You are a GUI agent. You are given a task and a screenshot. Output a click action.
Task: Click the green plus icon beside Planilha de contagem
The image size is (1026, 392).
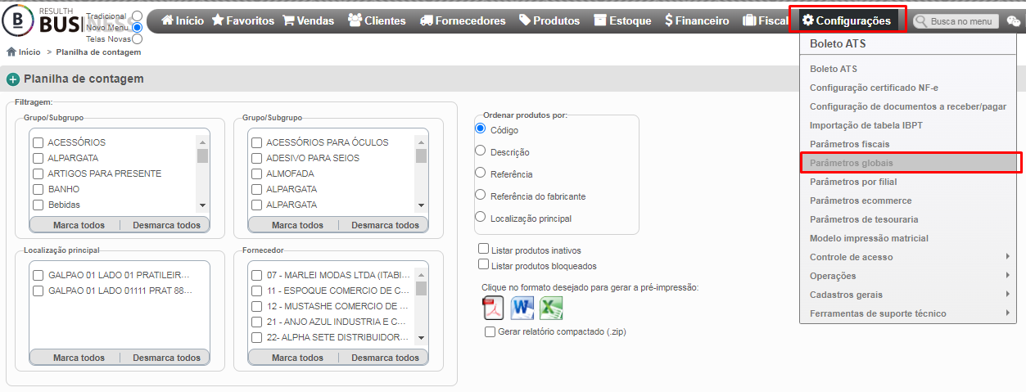[13, 79]
